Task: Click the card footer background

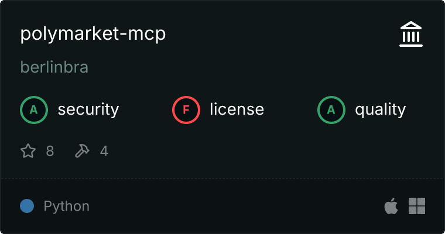Action: point(227,206)
